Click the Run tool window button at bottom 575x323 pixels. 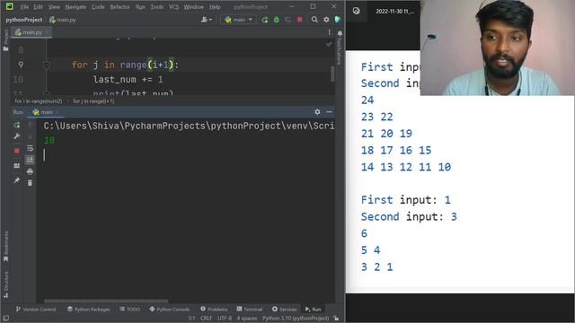314,310
